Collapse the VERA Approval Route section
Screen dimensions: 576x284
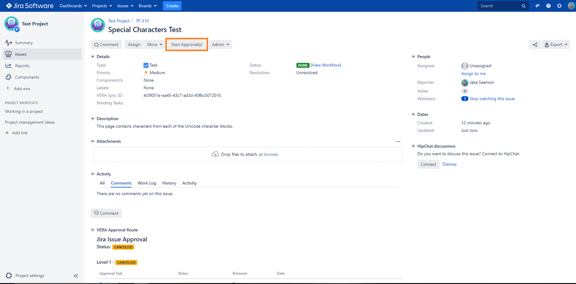(x=93, y=230)
